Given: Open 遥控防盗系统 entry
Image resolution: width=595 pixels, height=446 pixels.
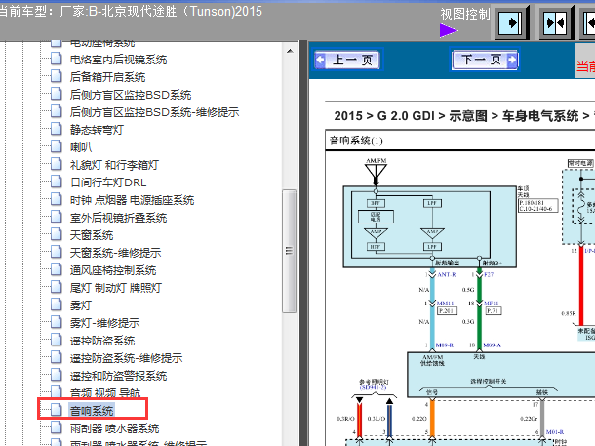Looking at the screenshot, I should click(102, 341).
